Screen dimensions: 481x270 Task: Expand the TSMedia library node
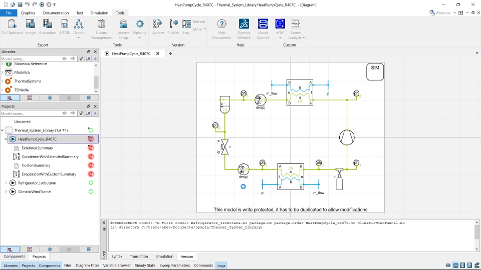point(3,90)
